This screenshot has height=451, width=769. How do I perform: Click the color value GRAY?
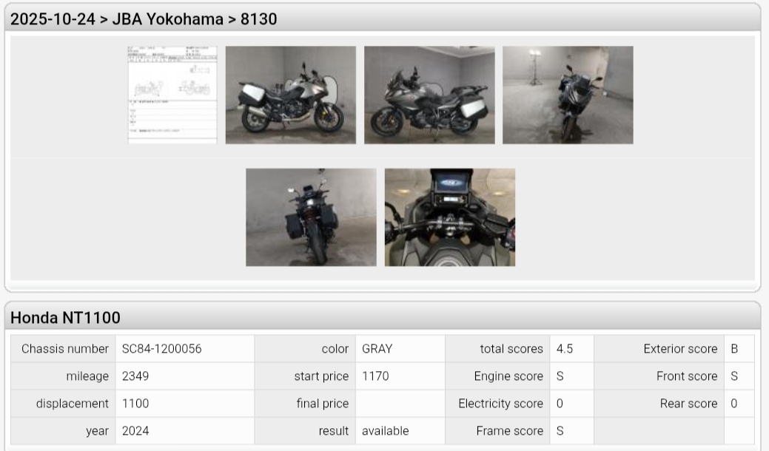(377, 349)
